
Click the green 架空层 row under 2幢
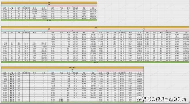pos(95,62)
